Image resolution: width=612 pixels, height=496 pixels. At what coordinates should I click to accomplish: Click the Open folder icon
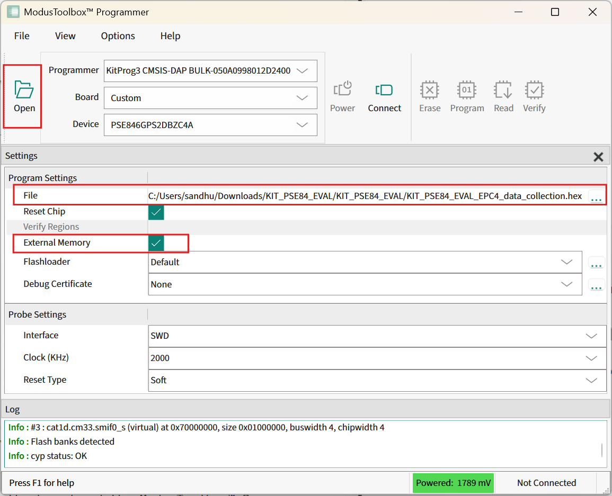pyautogui.click(x=24, y=90)
